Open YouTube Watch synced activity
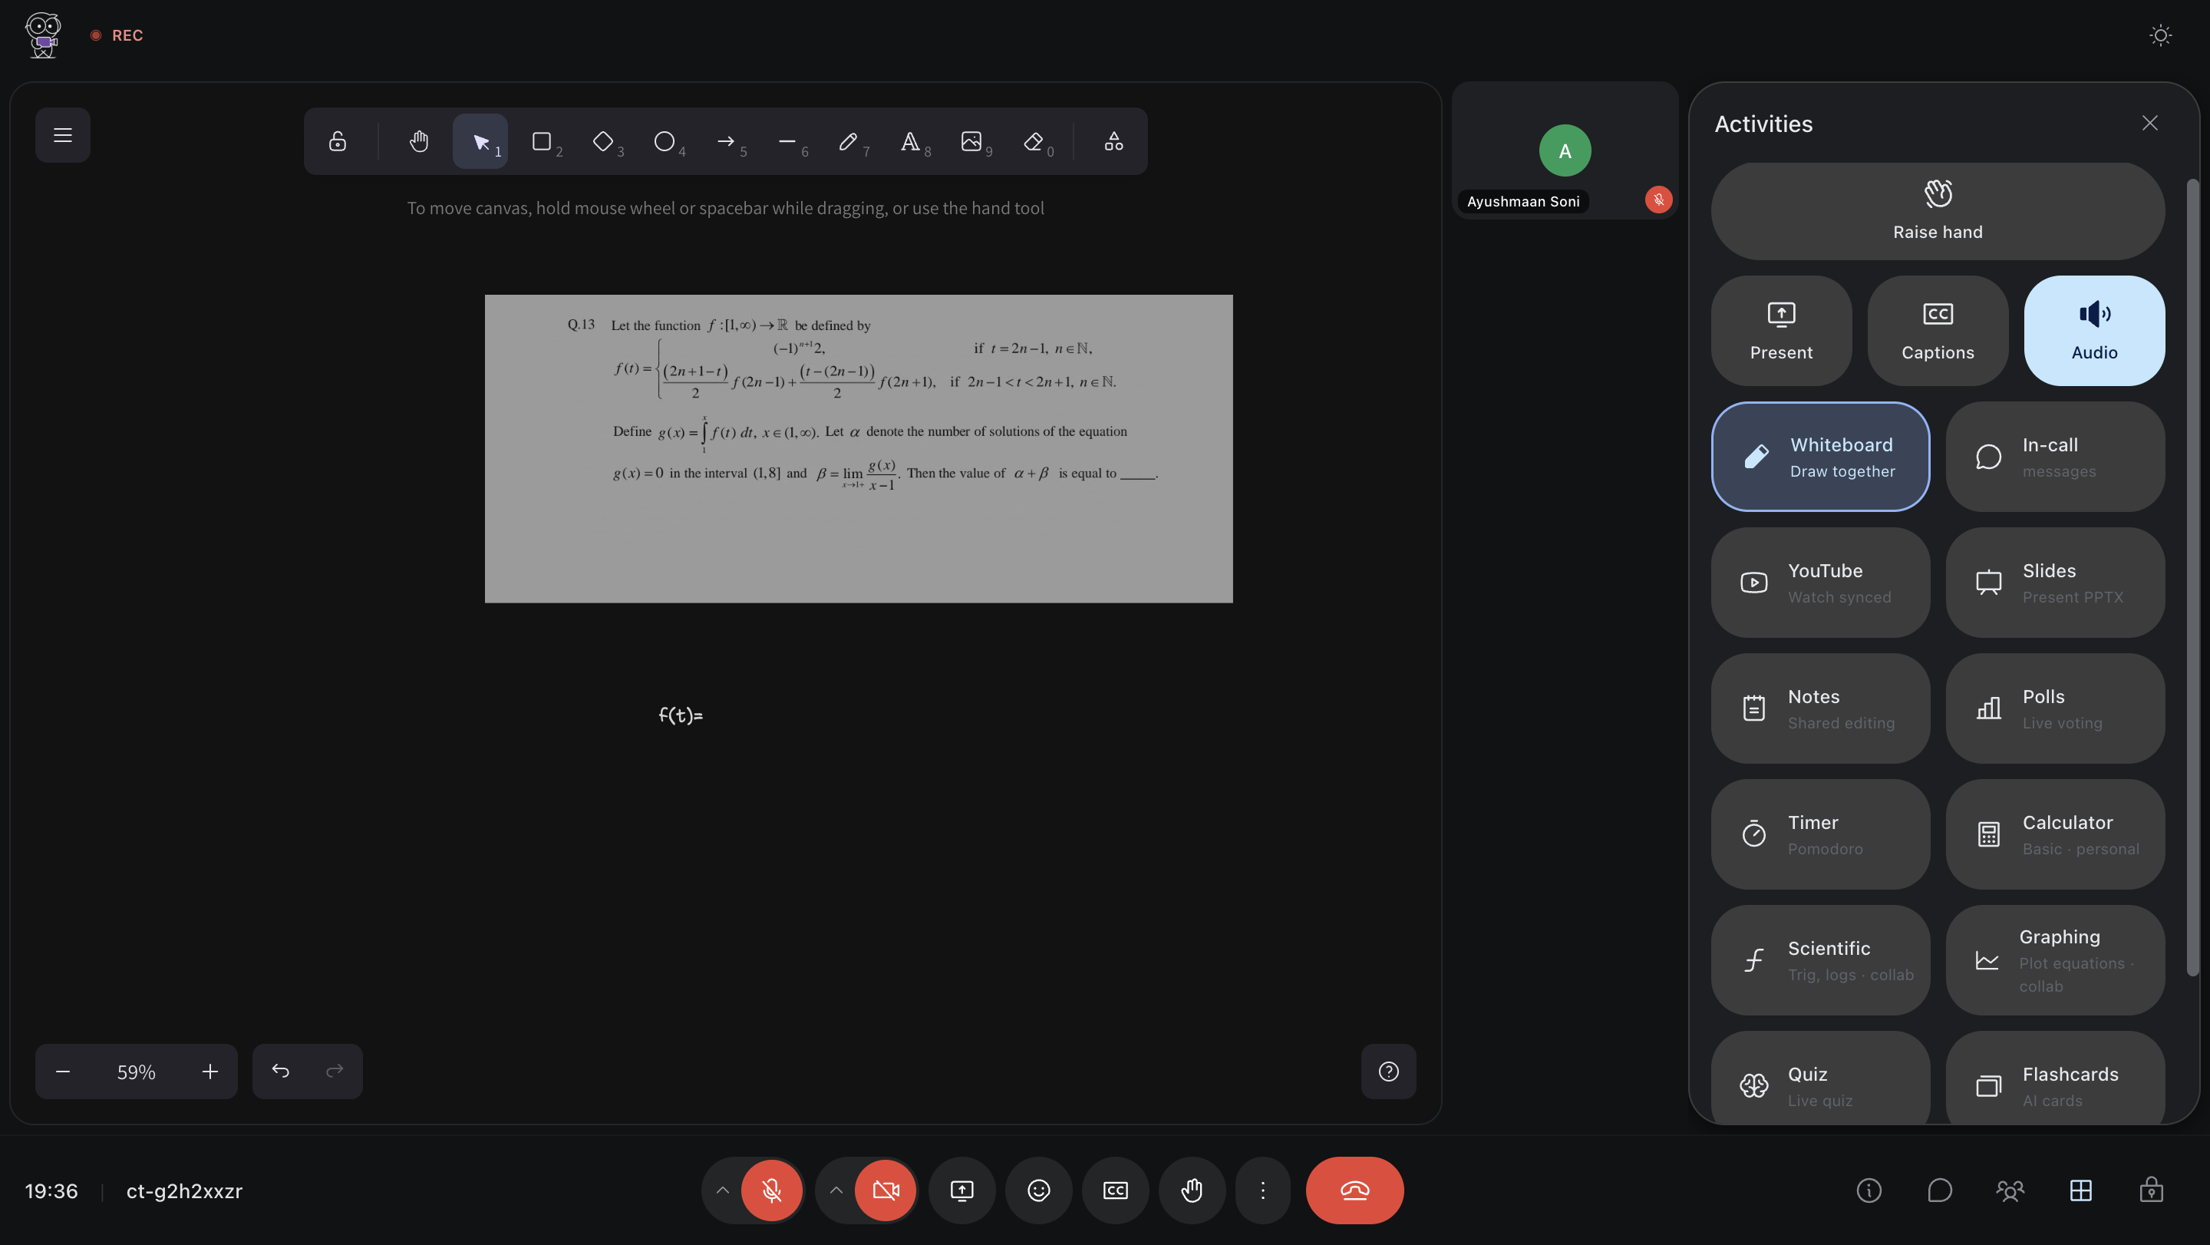Screen dimensions: 2210x1245 click(1820, 583)
